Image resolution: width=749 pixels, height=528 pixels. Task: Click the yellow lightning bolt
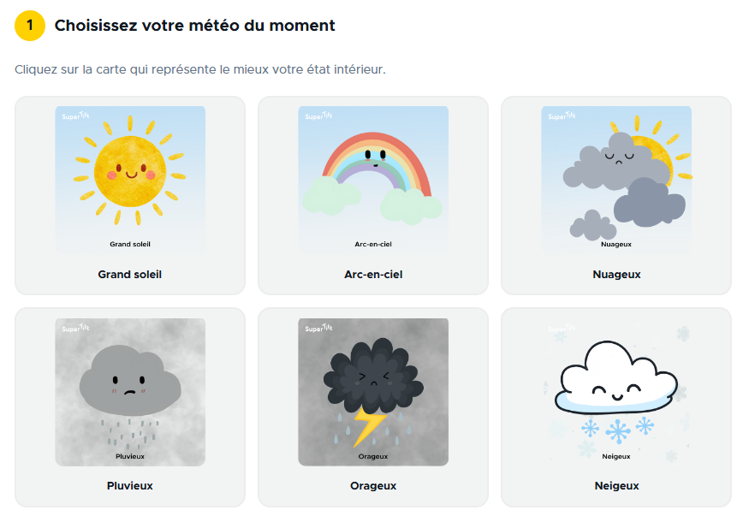click(369, 424)
